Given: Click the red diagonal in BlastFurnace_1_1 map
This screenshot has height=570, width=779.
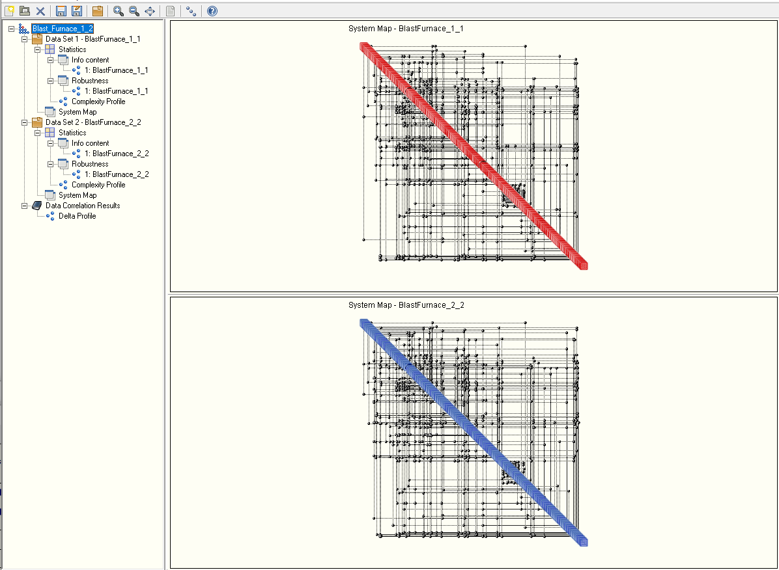Looking at the screenshot, I should pyautogui.click(x=474, y=156).
